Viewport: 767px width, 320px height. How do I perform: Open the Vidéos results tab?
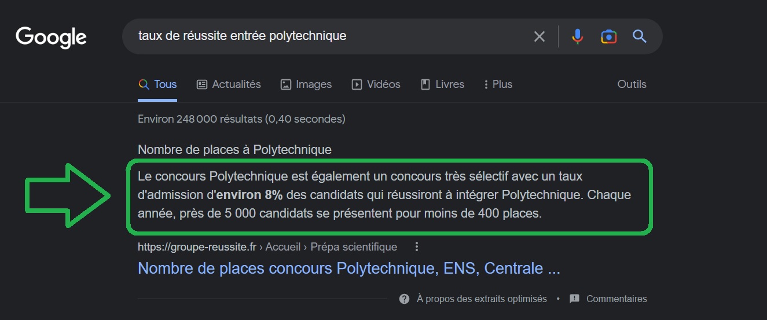click(376, 84)
